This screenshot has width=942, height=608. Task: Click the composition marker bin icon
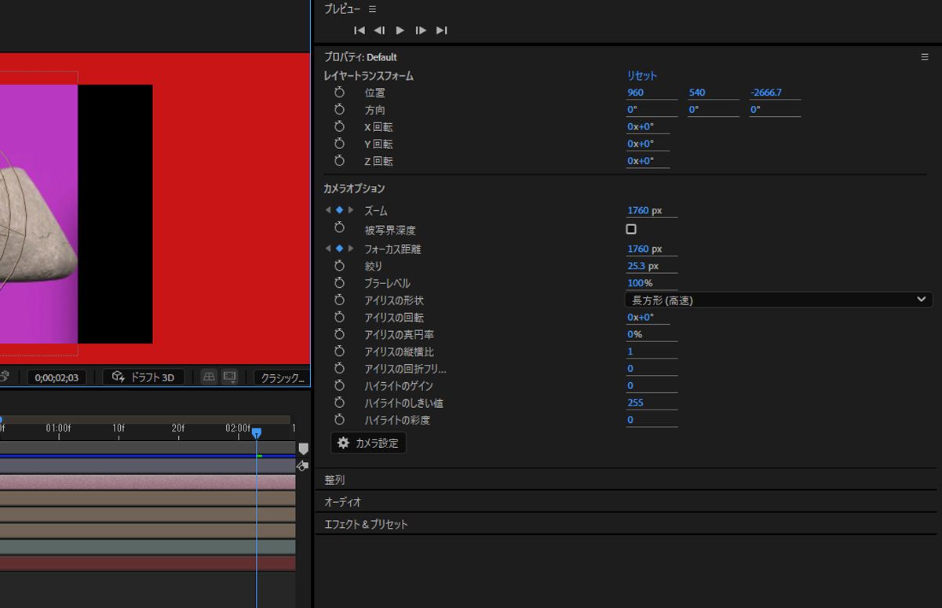304,449
